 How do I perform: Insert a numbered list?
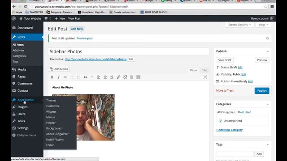coord(78,77)
